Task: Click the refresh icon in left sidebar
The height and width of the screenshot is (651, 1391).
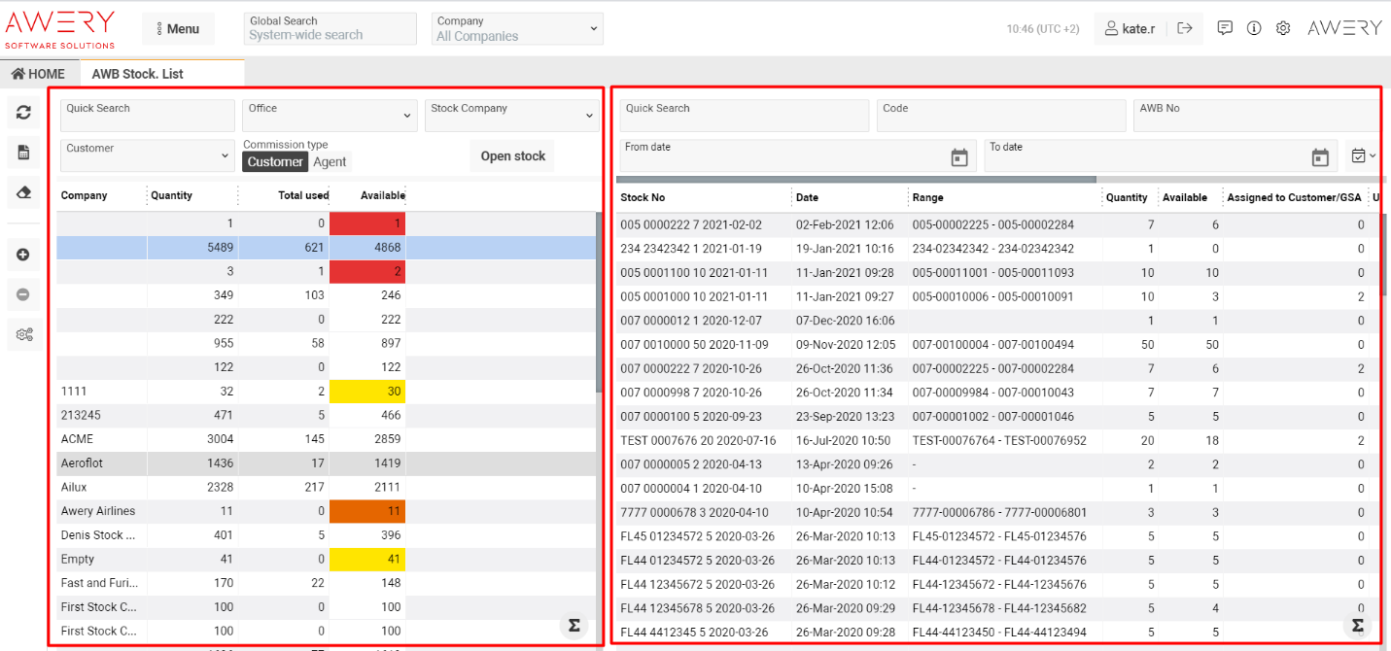Action: coord(23,113)
